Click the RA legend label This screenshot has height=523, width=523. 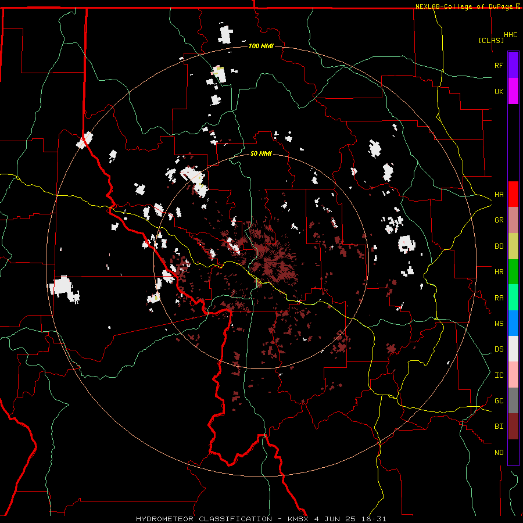[x=499, y=298]
